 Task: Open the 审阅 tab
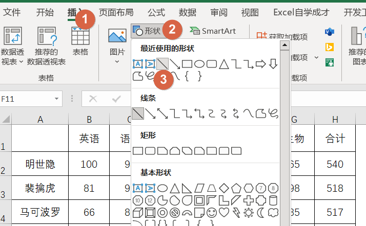point(219,12)
